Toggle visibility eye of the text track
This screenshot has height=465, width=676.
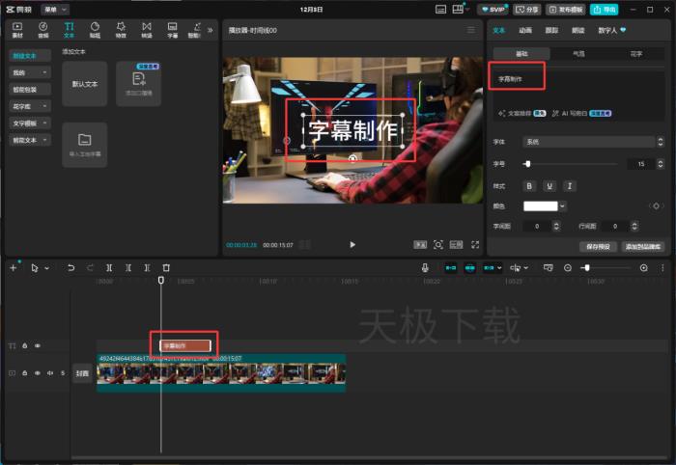(38, 345)
